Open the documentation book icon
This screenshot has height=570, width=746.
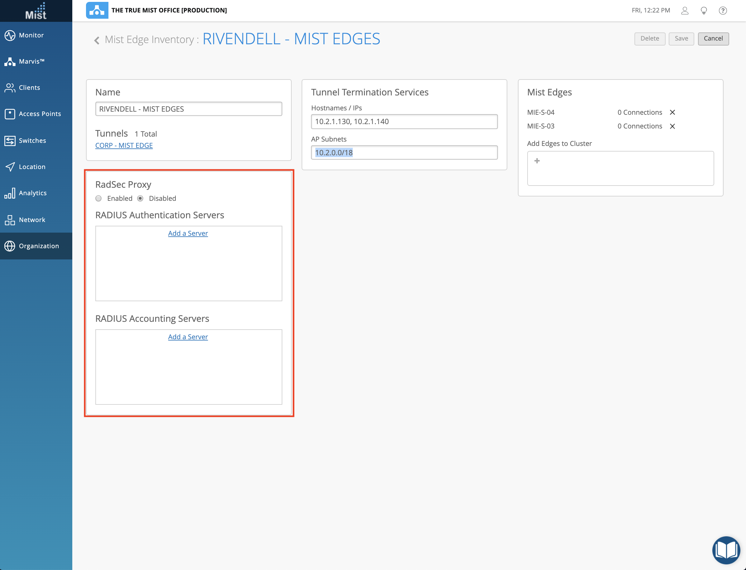726,550
